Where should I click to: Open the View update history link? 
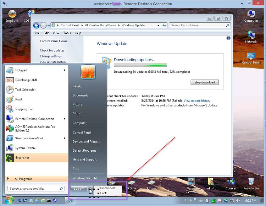(x=197, y=101)
